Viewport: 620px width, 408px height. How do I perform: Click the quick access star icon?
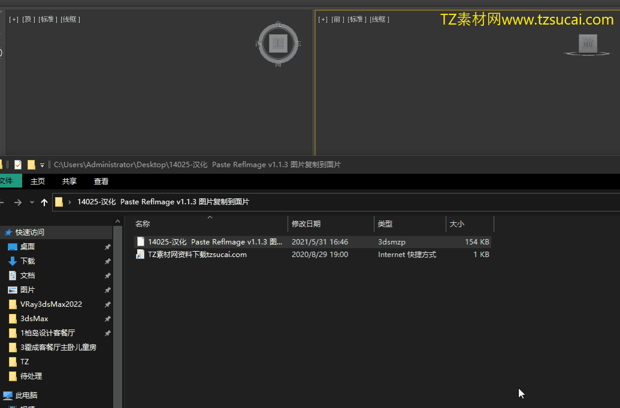pos(8,232)
